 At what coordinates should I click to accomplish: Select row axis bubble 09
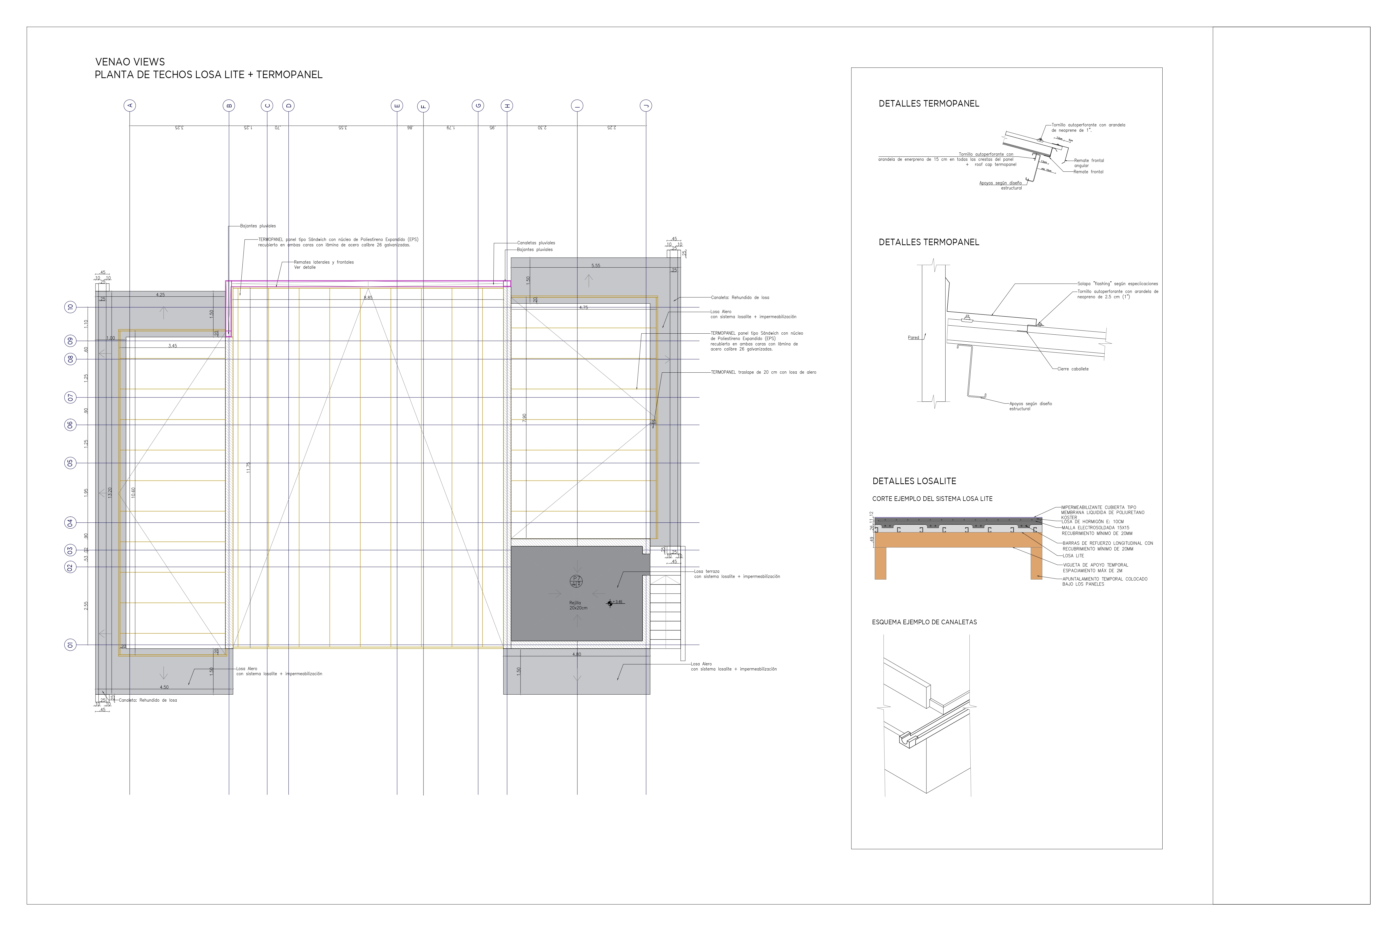70,341
